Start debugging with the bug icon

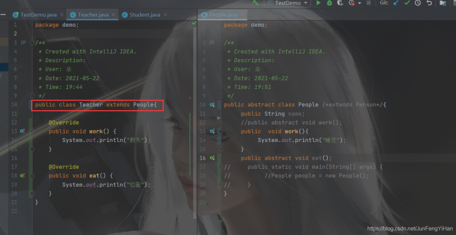click(329, 3)
